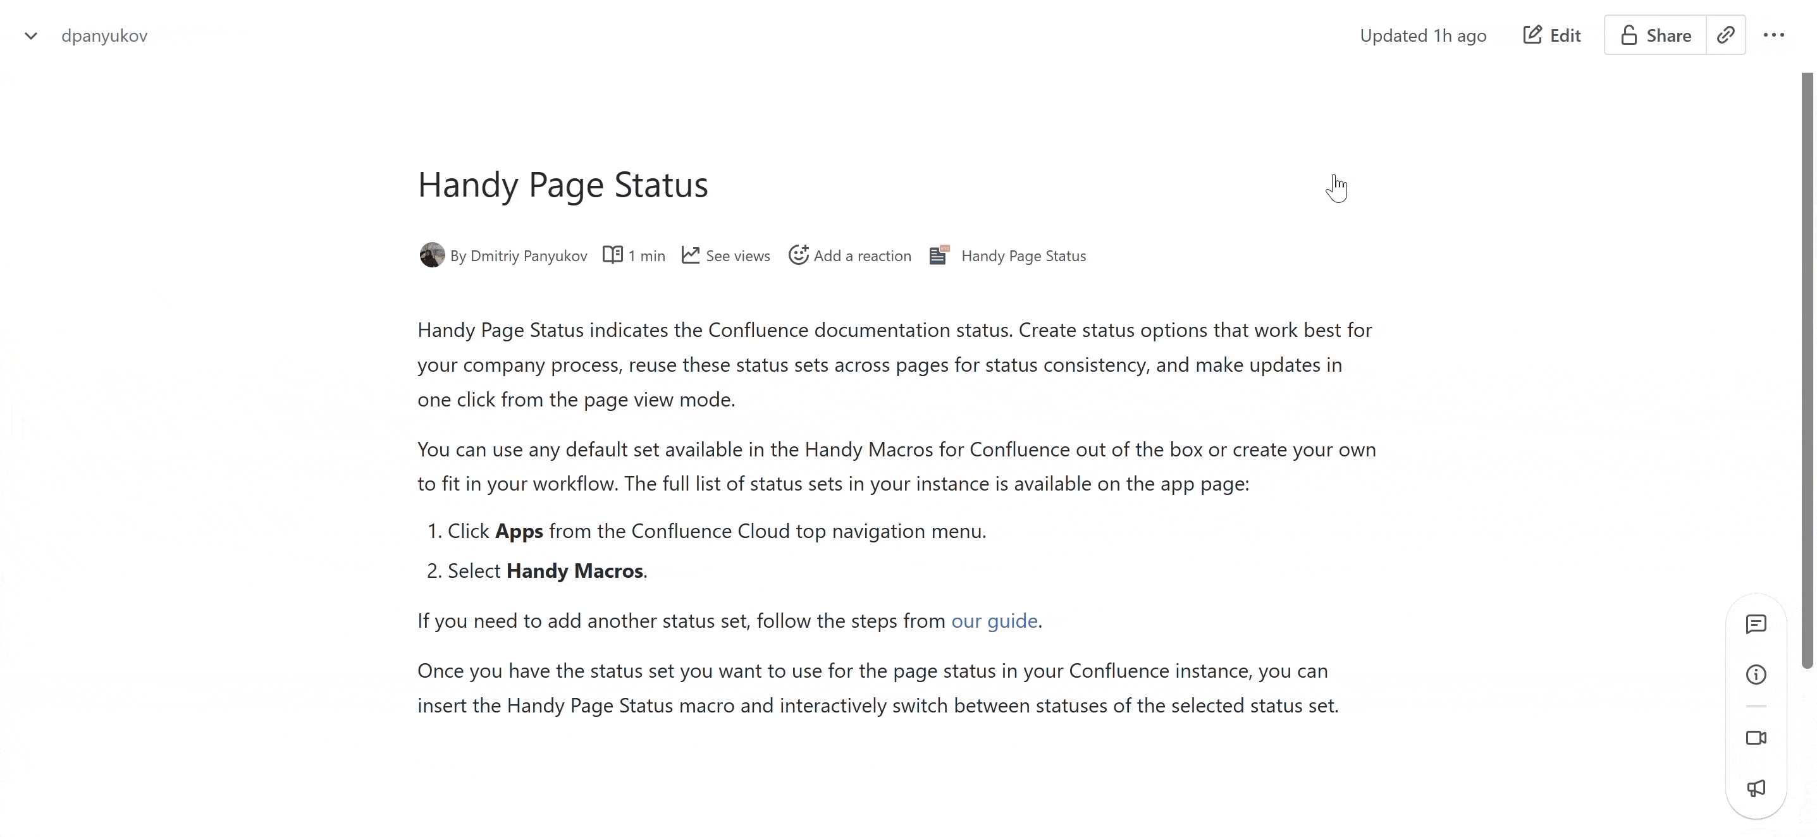
Task: Open the Handy Page Status byline label
Action: [x=1023, y=256]
